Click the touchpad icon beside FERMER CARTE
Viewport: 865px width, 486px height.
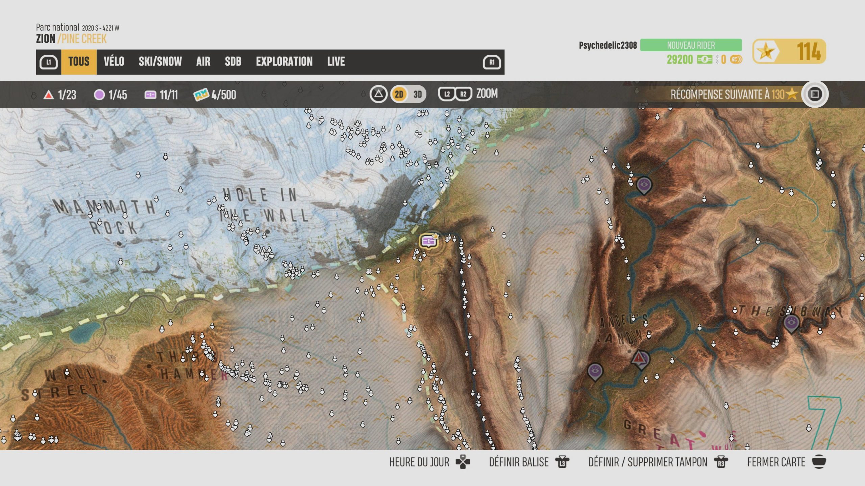pyautogui.click(x=819, y=462)
